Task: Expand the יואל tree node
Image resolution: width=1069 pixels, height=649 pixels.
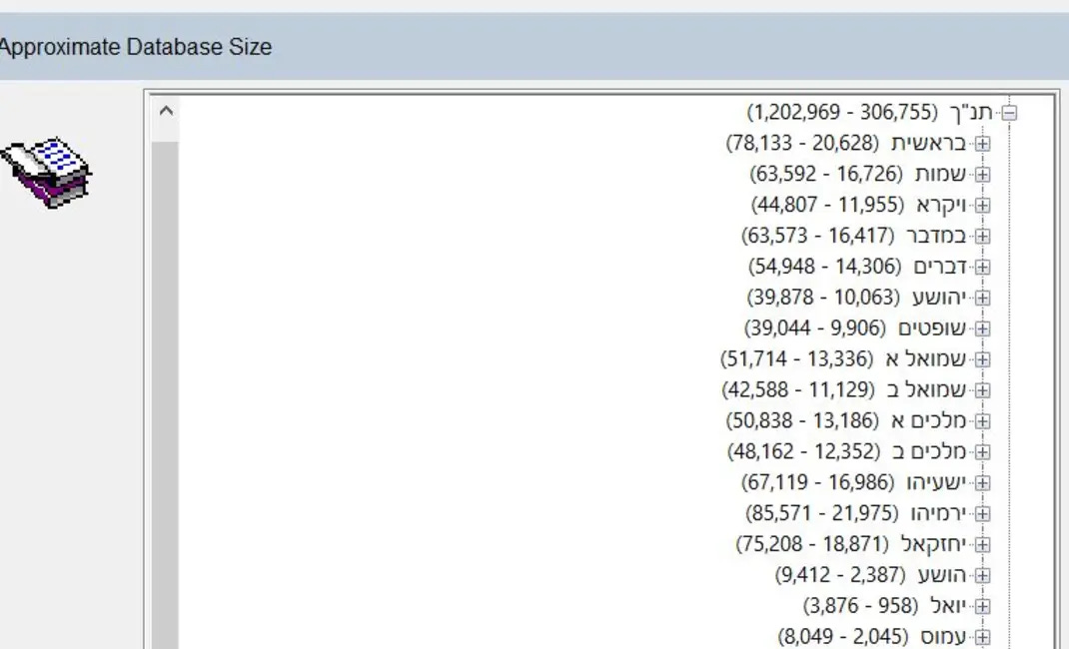Action: point(982,606)
